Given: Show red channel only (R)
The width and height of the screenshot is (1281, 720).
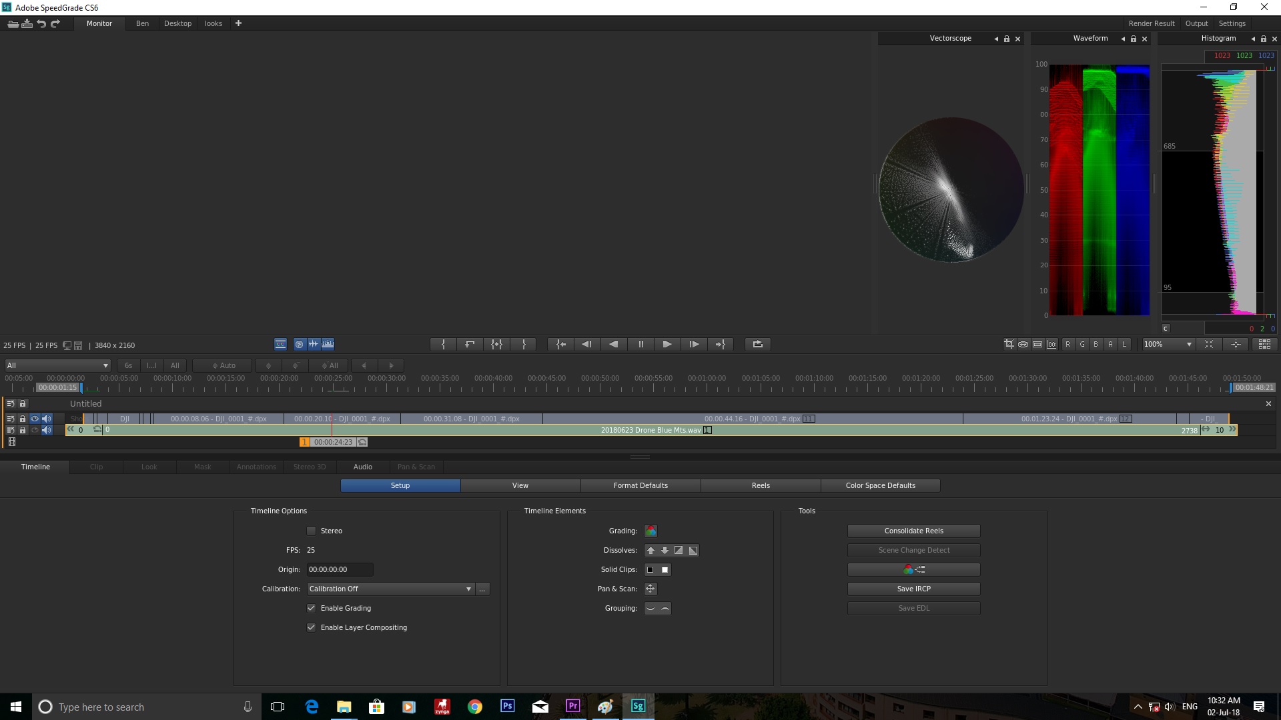Looking at the screenshot, I should coord(1067,344).
